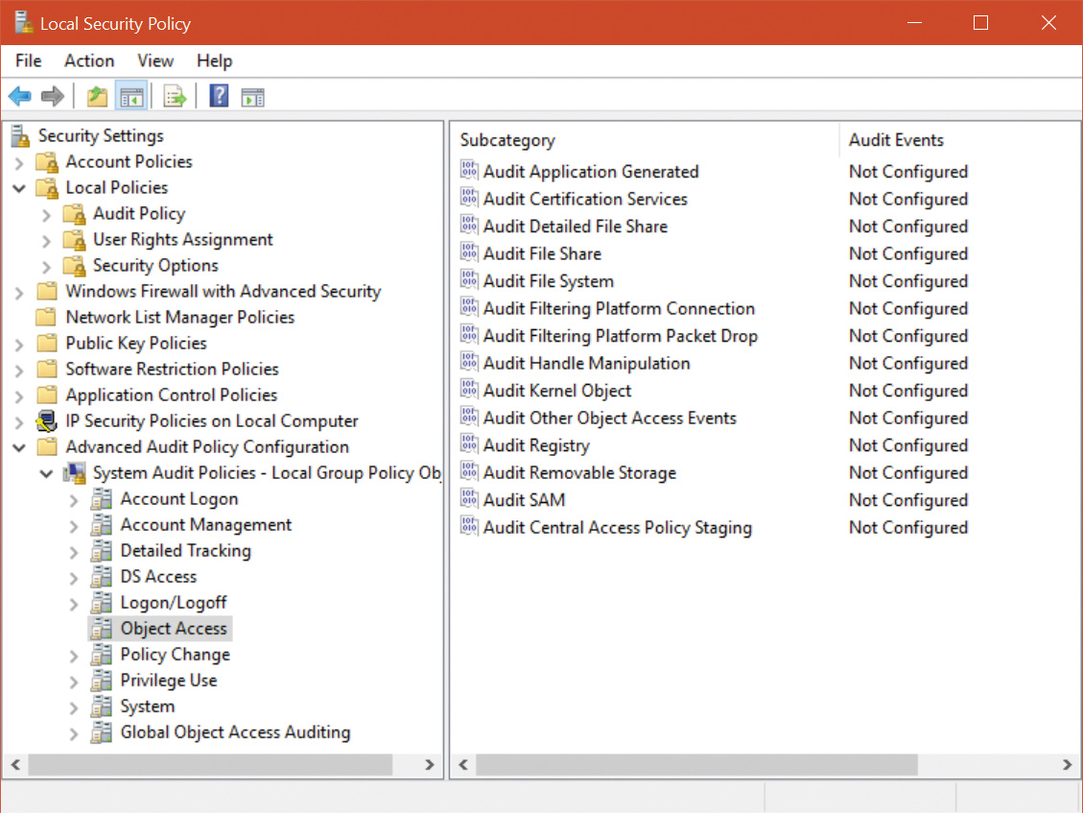
Task: Click the Audit Registry policy icon
Action: [x=469, y=444]
